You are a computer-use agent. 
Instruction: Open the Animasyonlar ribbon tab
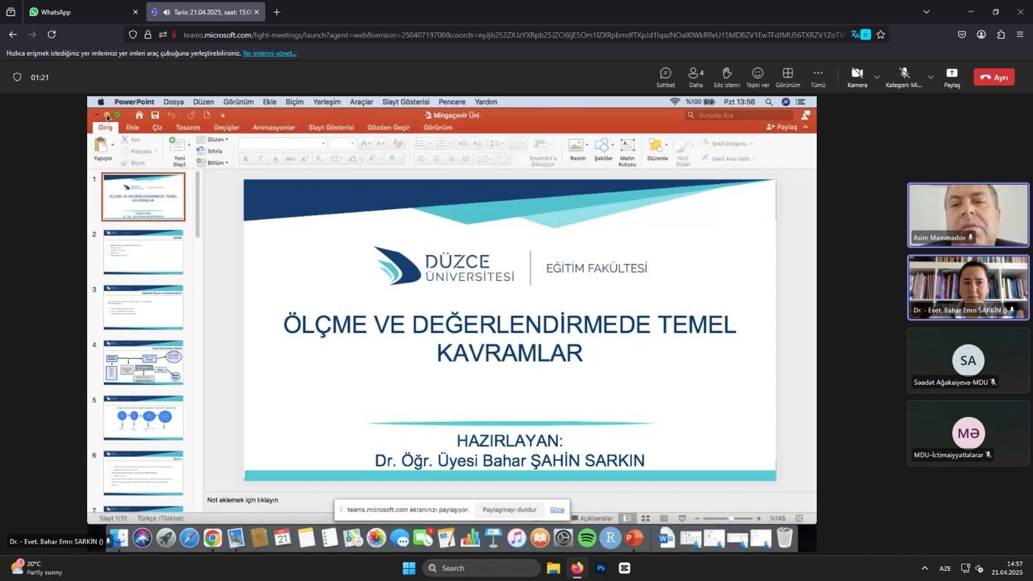coord(274,127)
